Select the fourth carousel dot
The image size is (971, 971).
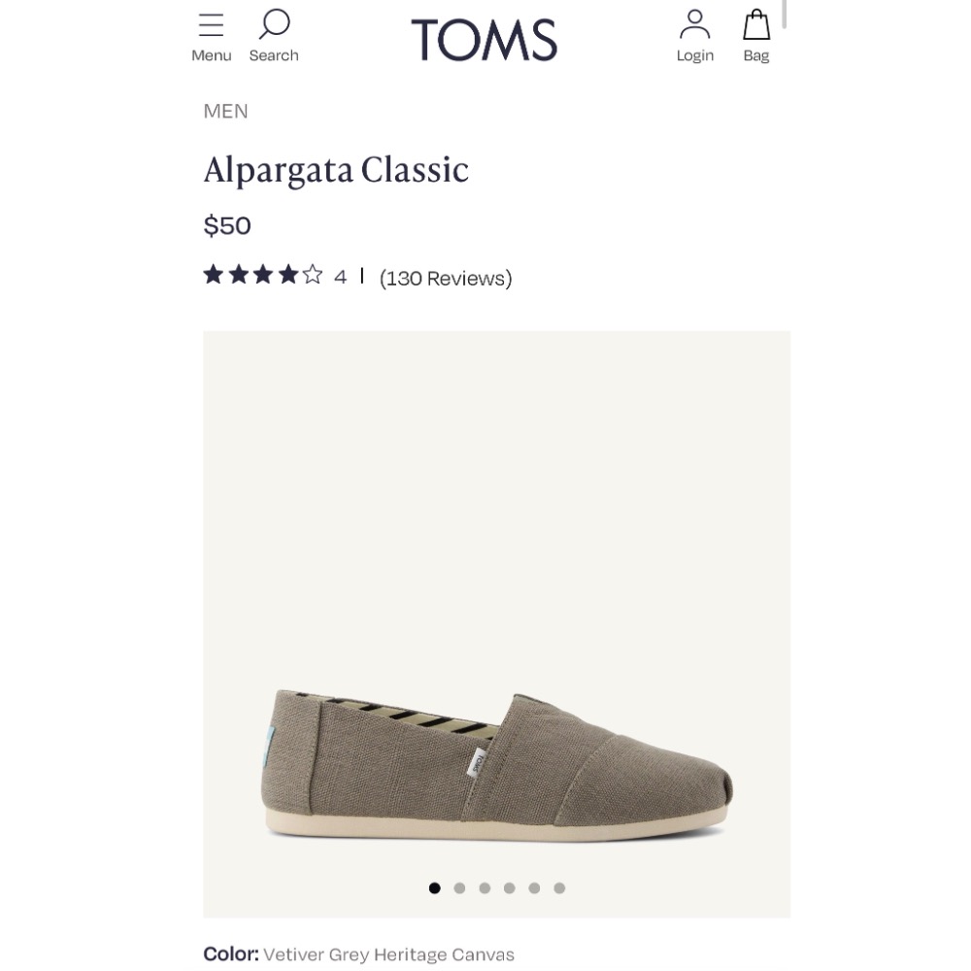coord(509,887)
